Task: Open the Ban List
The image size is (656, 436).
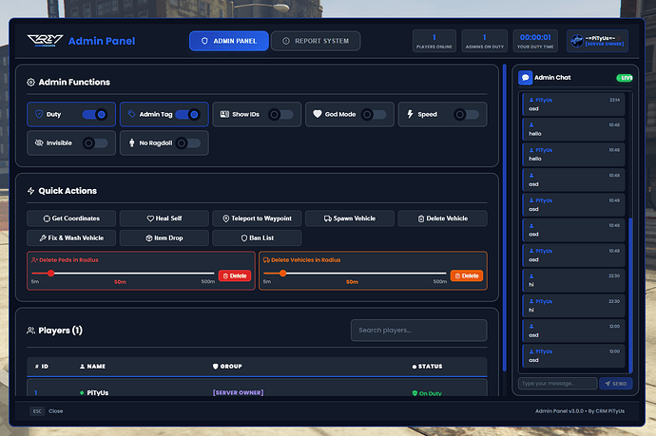Action: click(x=257, y=237)
